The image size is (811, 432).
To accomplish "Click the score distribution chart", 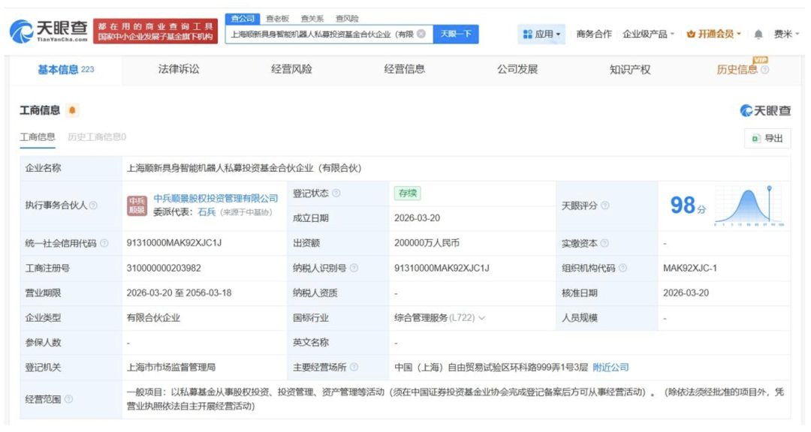I will pyautogui.click(x=749, y=205).
